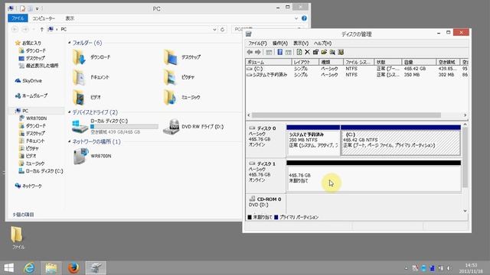The image size is (490, 275).
Task: Click the ディスク 0 label panel
Action: click(266, 140)
